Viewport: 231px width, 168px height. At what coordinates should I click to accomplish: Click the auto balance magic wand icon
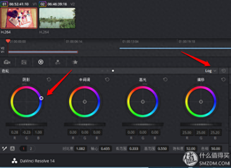tap(5, 149)
